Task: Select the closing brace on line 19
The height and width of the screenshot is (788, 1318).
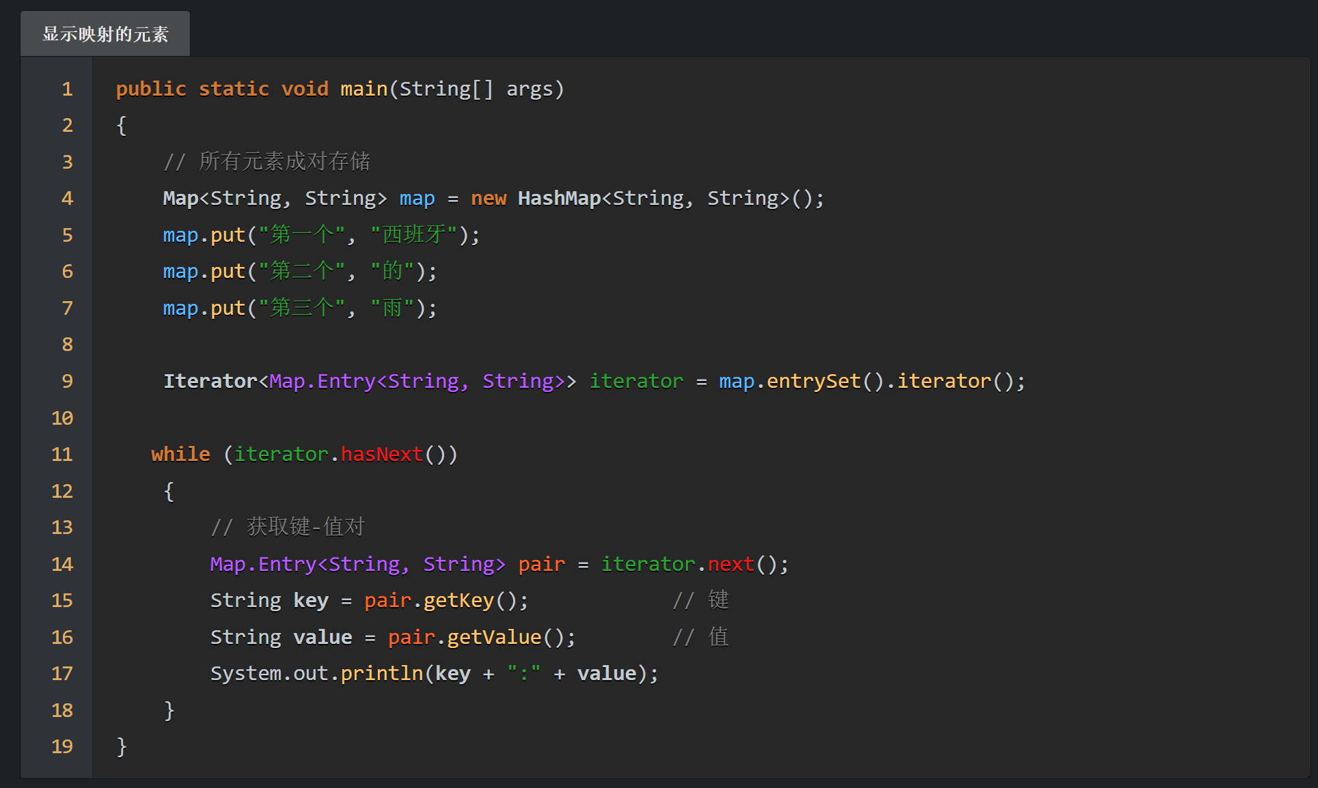Action: click(121, 746)
